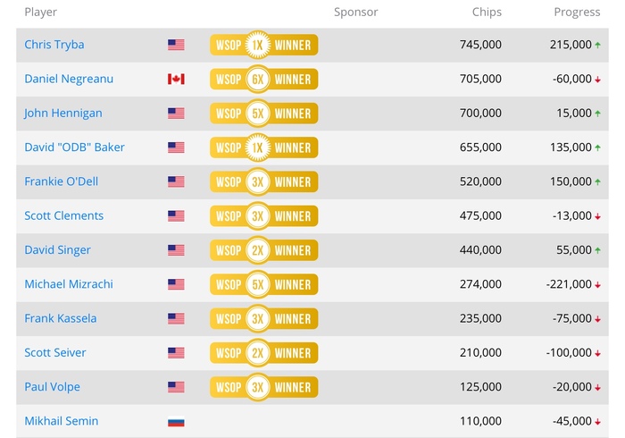Click Daniel Negreanu's WSOP 6X Winner badge
The height and width of the screenshot is (438, 625).
pos(264,79)
